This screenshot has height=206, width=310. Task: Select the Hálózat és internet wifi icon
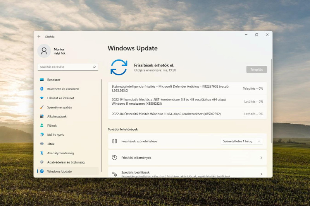click(x=42, y=98)
